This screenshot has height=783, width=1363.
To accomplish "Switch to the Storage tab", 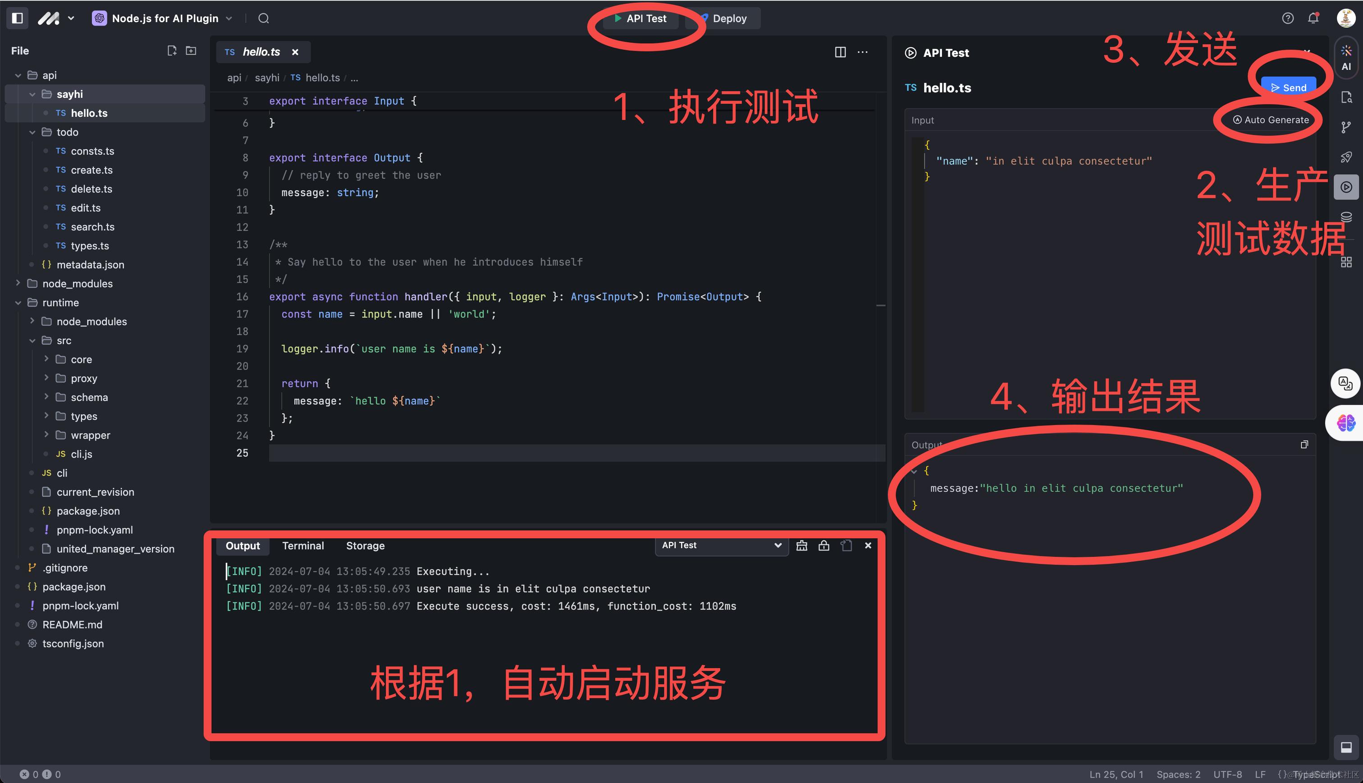I will [365, 546].
